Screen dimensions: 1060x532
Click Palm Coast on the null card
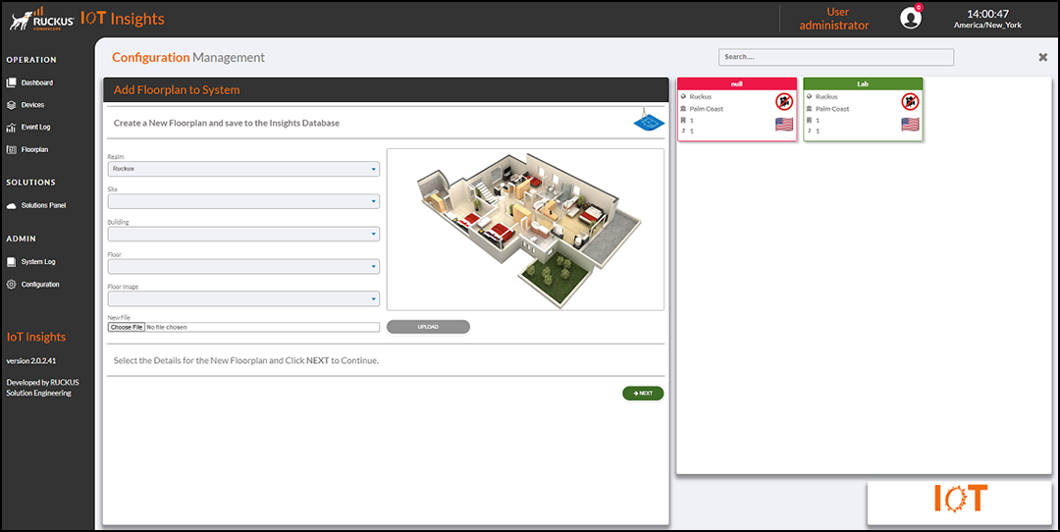706,109
